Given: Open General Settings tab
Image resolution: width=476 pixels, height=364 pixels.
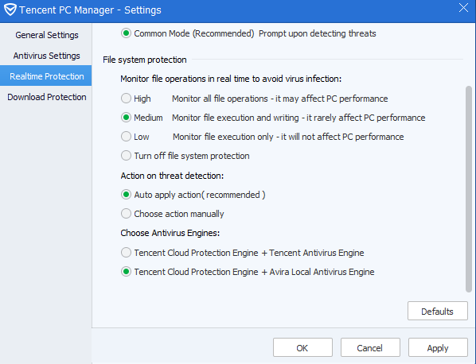Looking at the screenshot, I should (47, 35).
